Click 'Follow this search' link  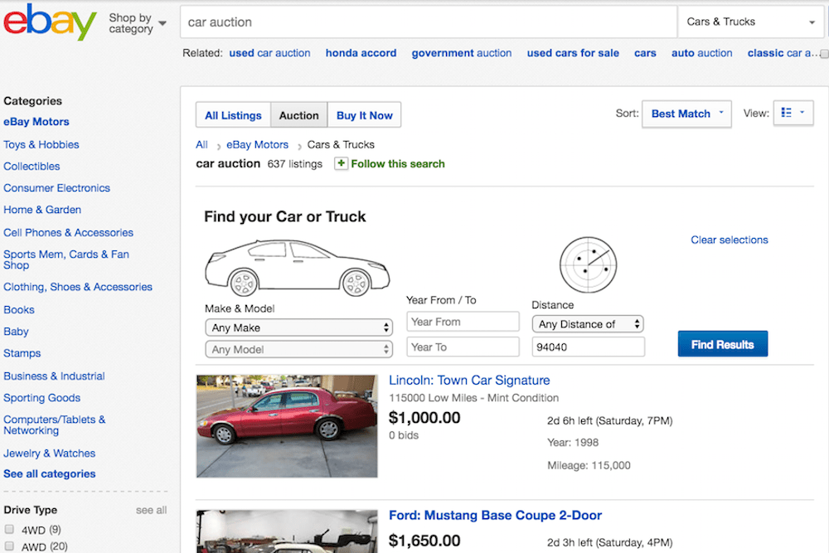[x=398, y=164]
